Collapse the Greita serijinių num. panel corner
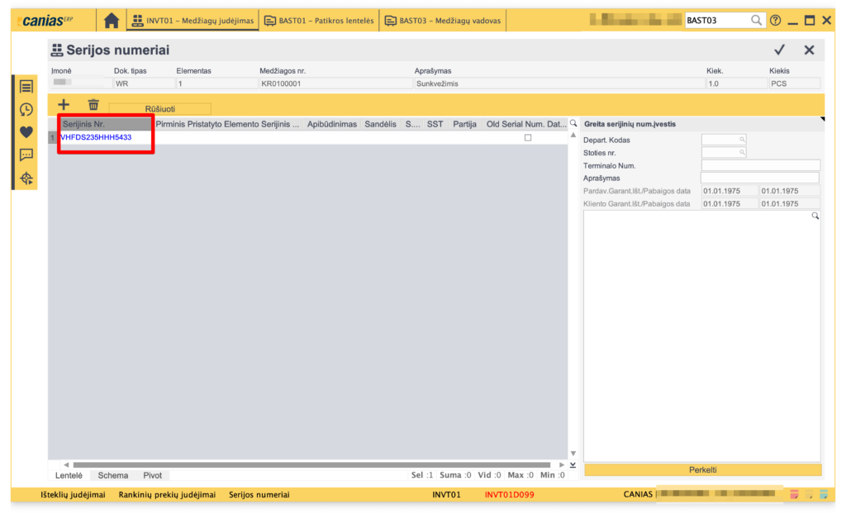The width and height of the screenshot is (846, 514). [821, 121]
